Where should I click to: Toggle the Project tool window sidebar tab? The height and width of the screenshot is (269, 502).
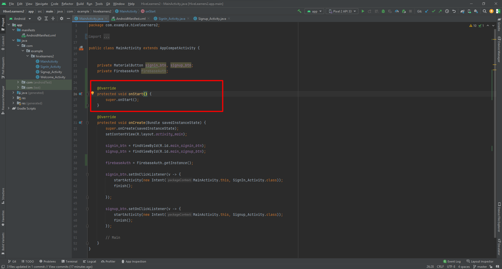[x=3, y=24]
